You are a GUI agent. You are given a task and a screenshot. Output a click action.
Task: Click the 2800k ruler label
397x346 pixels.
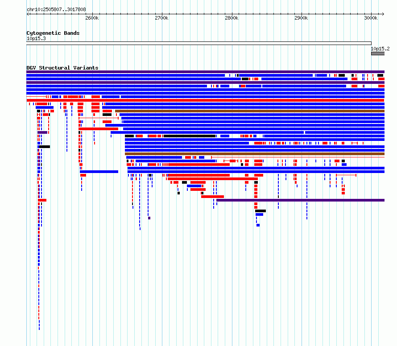tap(232, 18)
